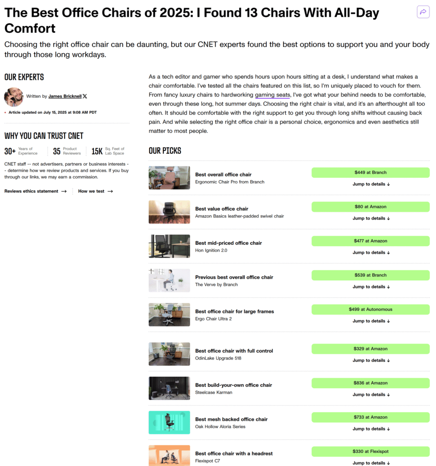436x466 pixels.
Task: Click the $477 at Amazon button
Action: [x=370, y=241]
